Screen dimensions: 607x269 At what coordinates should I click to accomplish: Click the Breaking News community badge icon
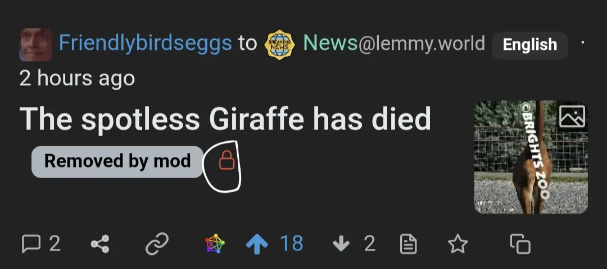279,44
